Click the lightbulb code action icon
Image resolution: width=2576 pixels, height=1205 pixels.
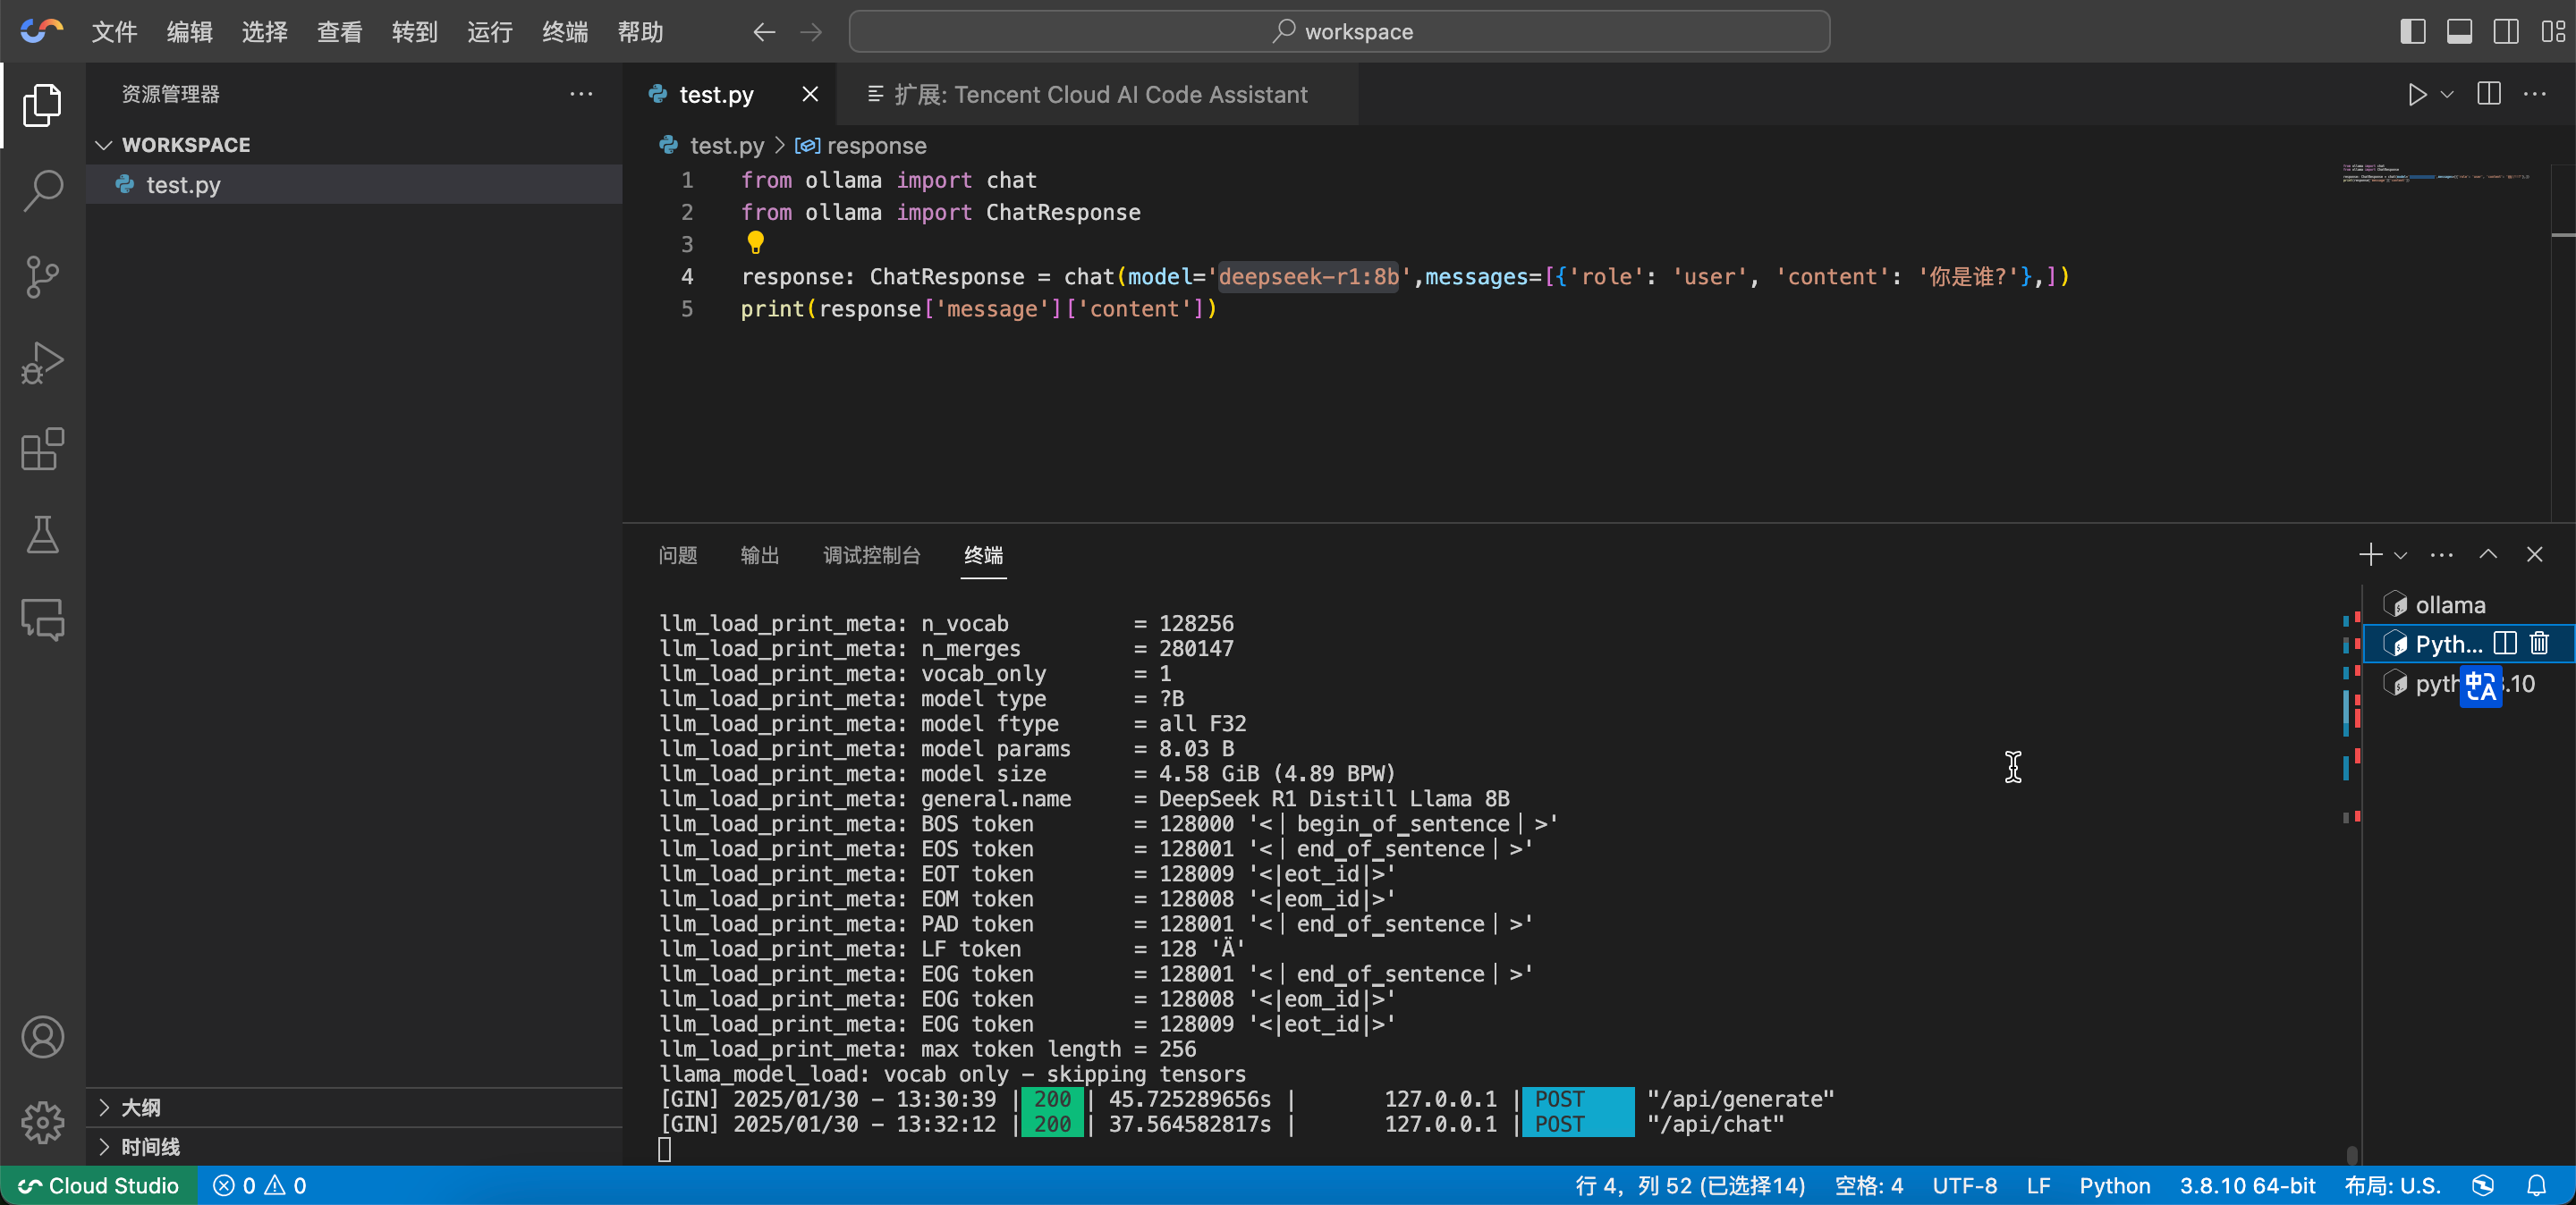tap(755, 241)
